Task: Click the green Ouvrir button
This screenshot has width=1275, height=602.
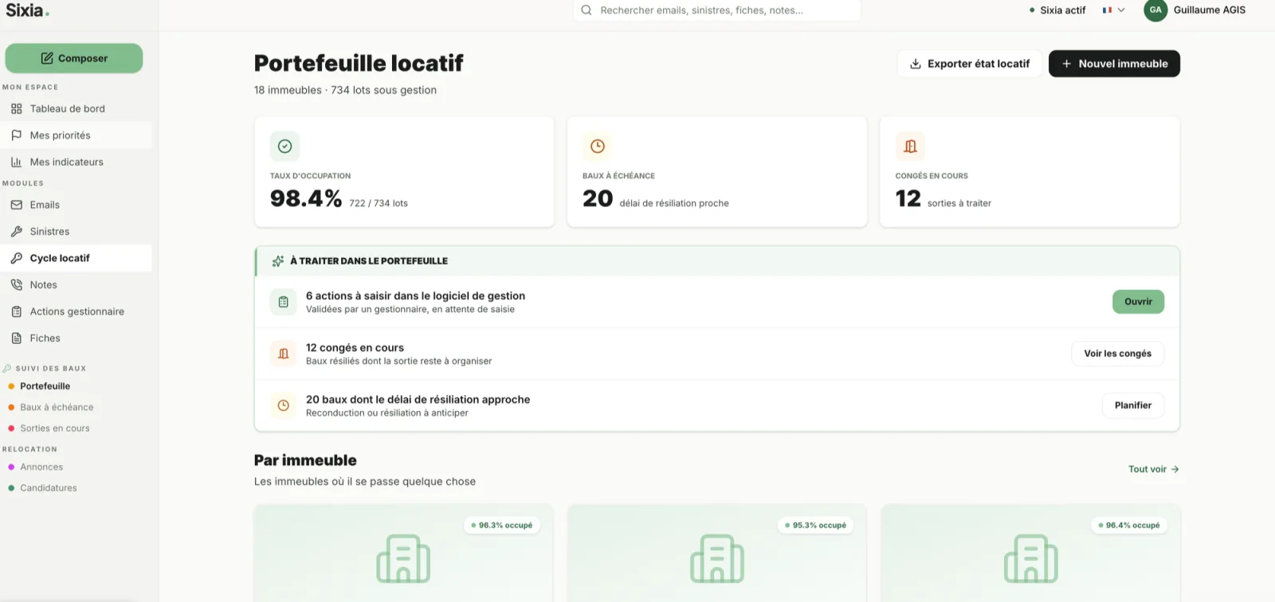Action: (x=1138, y=302)
